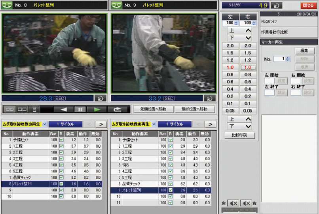Toggle R checkbox for left 品質チェック row
The height and width of the screenshot is (214, 319).
tap(61, 178)
